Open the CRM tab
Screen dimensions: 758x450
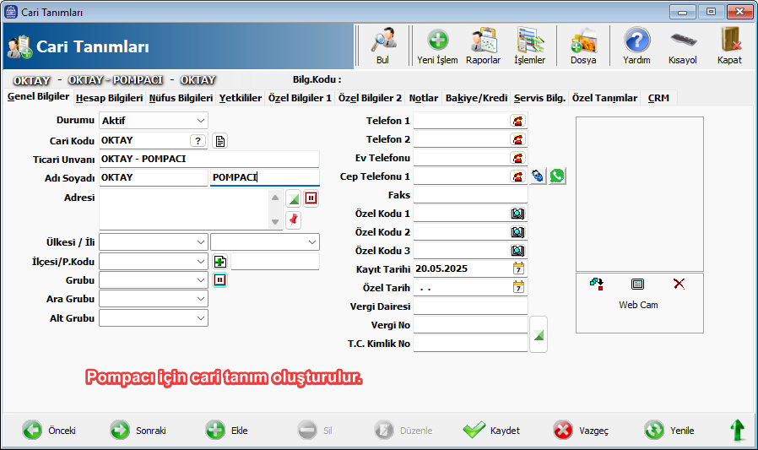[x=658, y=98]
